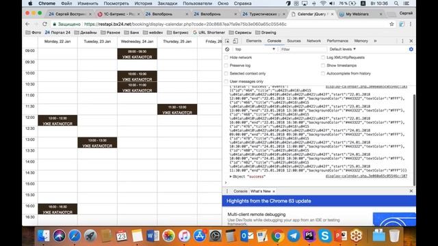This screenshot has height=246, width=438.
Task: Click the DevTools inspect element icon
Action: click(227, 41)
